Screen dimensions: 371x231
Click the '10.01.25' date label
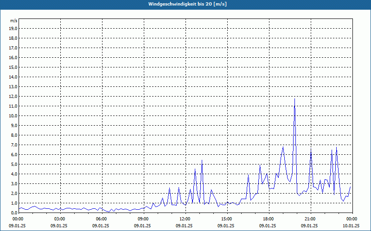[351, 225]
